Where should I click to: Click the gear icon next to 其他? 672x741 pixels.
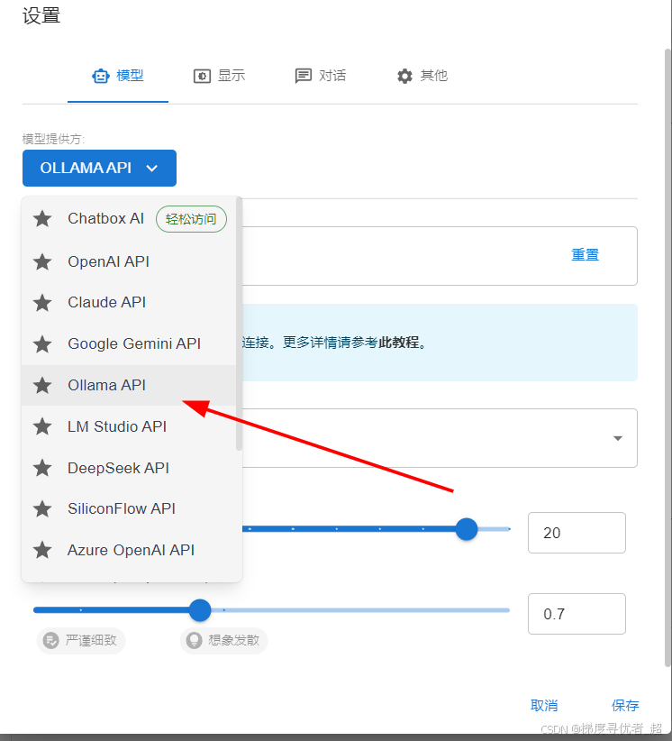click(404, 76)
